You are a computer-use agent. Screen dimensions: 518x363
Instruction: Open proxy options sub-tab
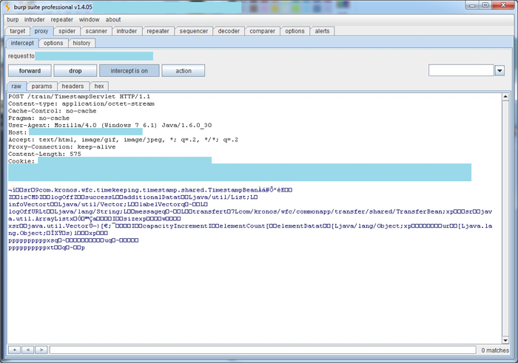(53, 43)
